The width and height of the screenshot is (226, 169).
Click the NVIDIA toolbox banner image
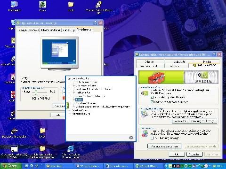(178, 77)
